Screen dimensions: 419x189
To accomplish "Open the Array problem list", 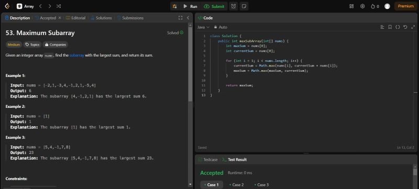I will (x=25, y=6).
